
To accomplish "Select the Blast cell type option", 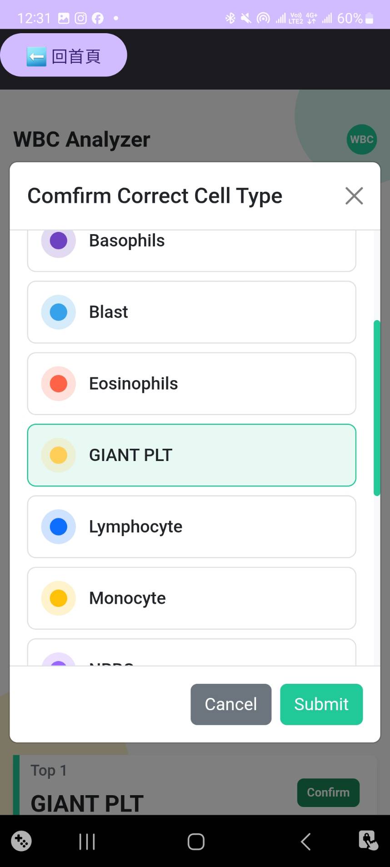I will click(191, 312).
